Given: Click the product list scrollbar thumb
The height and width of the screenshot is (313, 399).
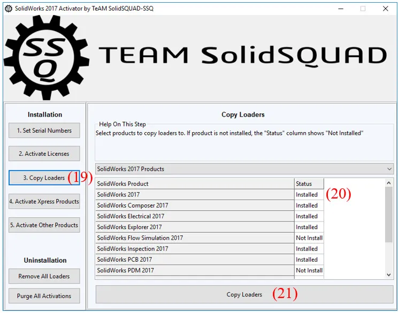Looking at the screenshot, I should click(x=389, y=215).
